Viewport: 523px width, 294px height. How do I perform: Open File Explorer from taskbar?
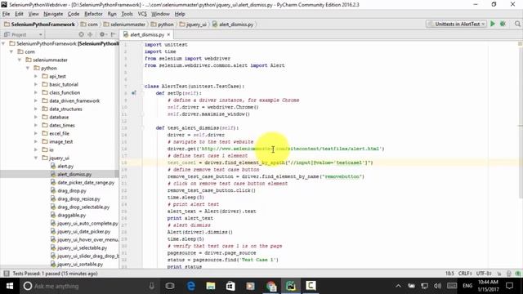click(x=211, y=286)
